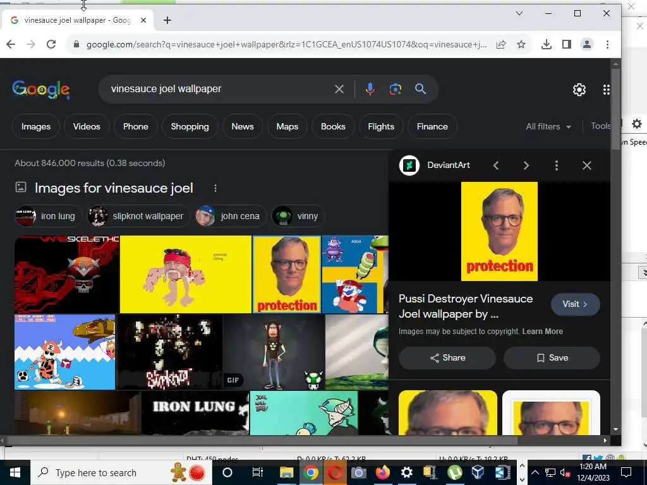Reload the Google search page
Viewport: 647px width, 485px height.
coord(51,44)
